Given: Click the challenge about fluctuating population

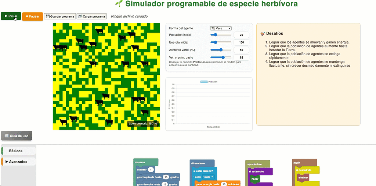Looking at the screenshot, I should tap(310, 64).
